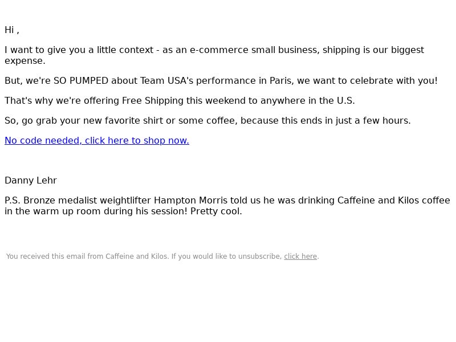Click the 'celebrate with you!' text
The width and height of the screenshot is (456, 342).
(x=394, y=80)
